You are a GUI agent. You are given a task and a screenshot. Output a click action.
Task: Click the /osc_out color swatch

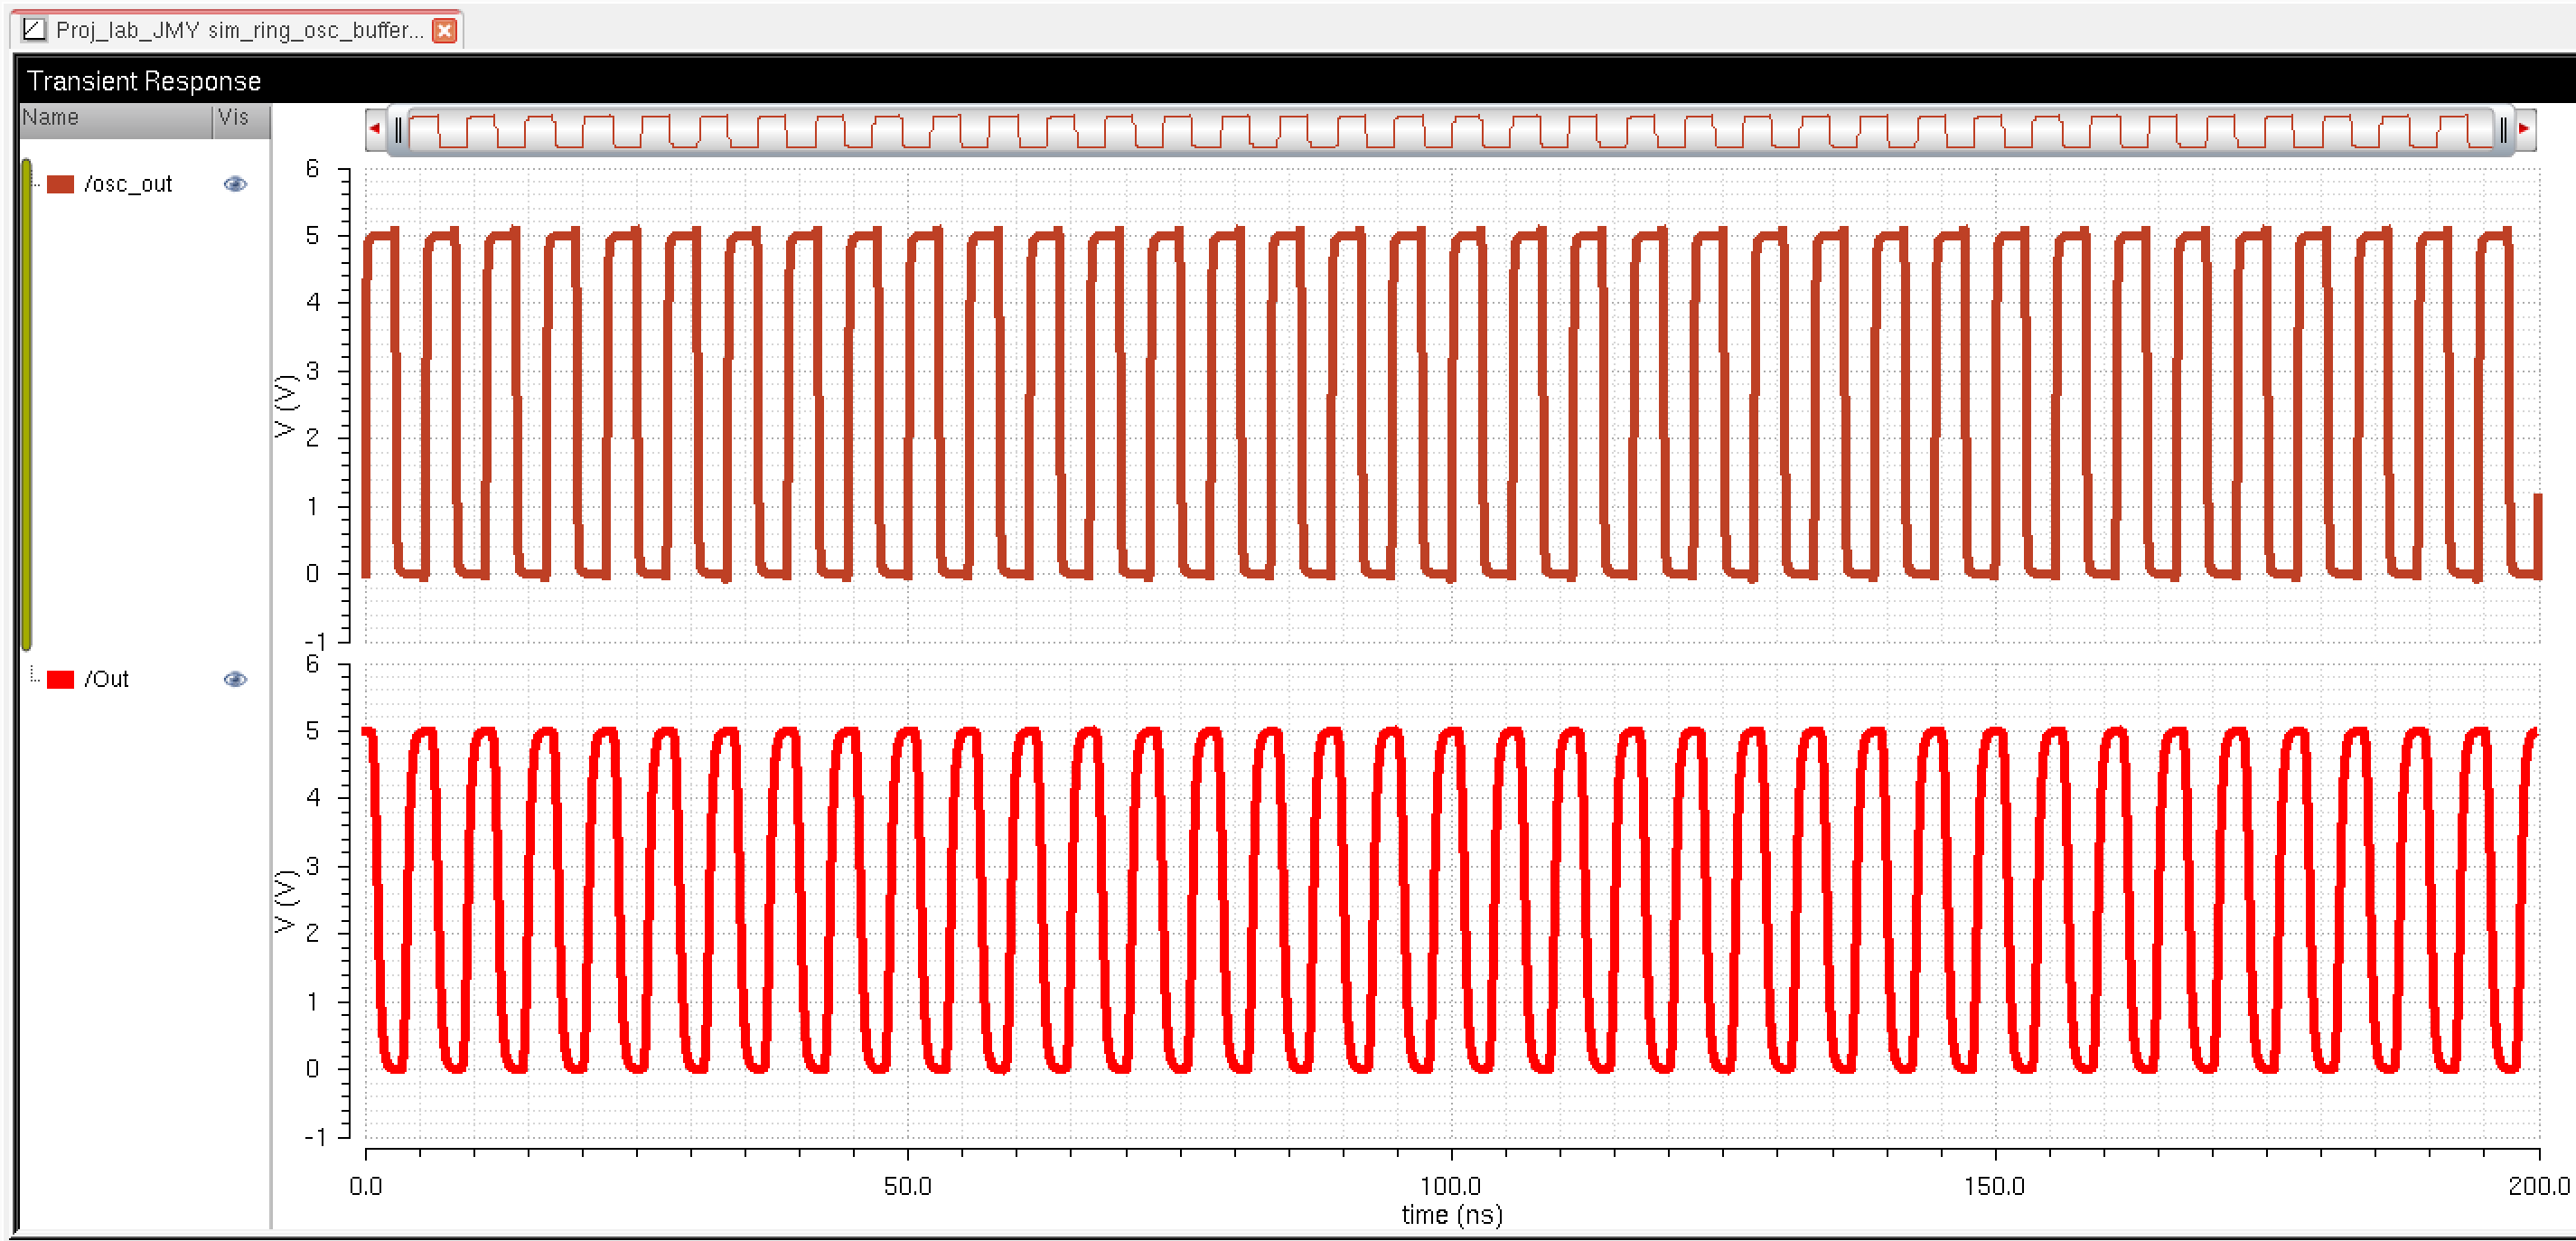(x=61, y=184)
